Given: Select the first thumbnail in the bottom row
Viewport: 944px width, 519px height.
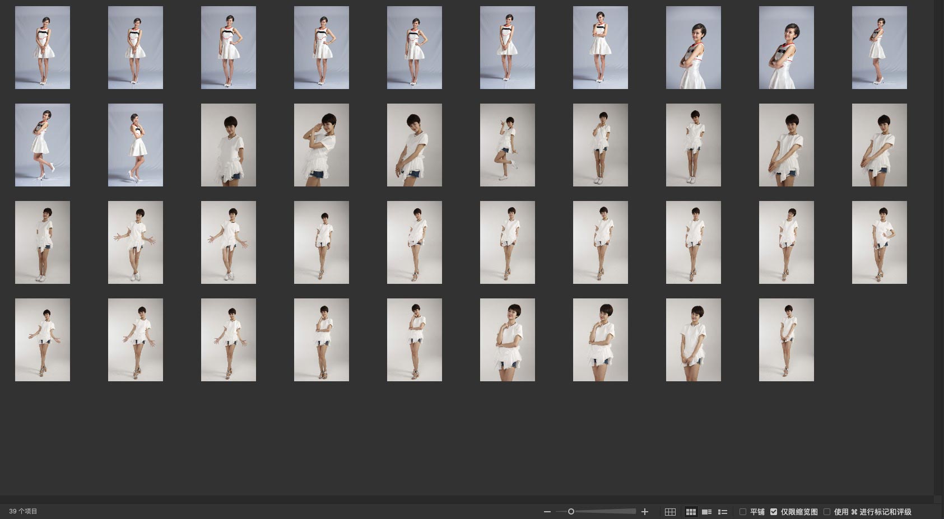Looking at the screenshot, I should 43,340.
